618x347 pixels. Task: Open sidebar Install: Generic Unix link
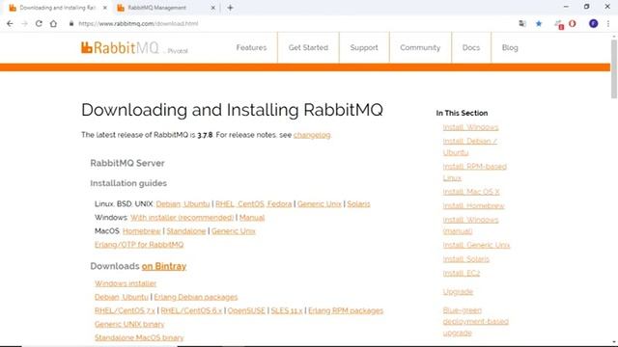476,245
